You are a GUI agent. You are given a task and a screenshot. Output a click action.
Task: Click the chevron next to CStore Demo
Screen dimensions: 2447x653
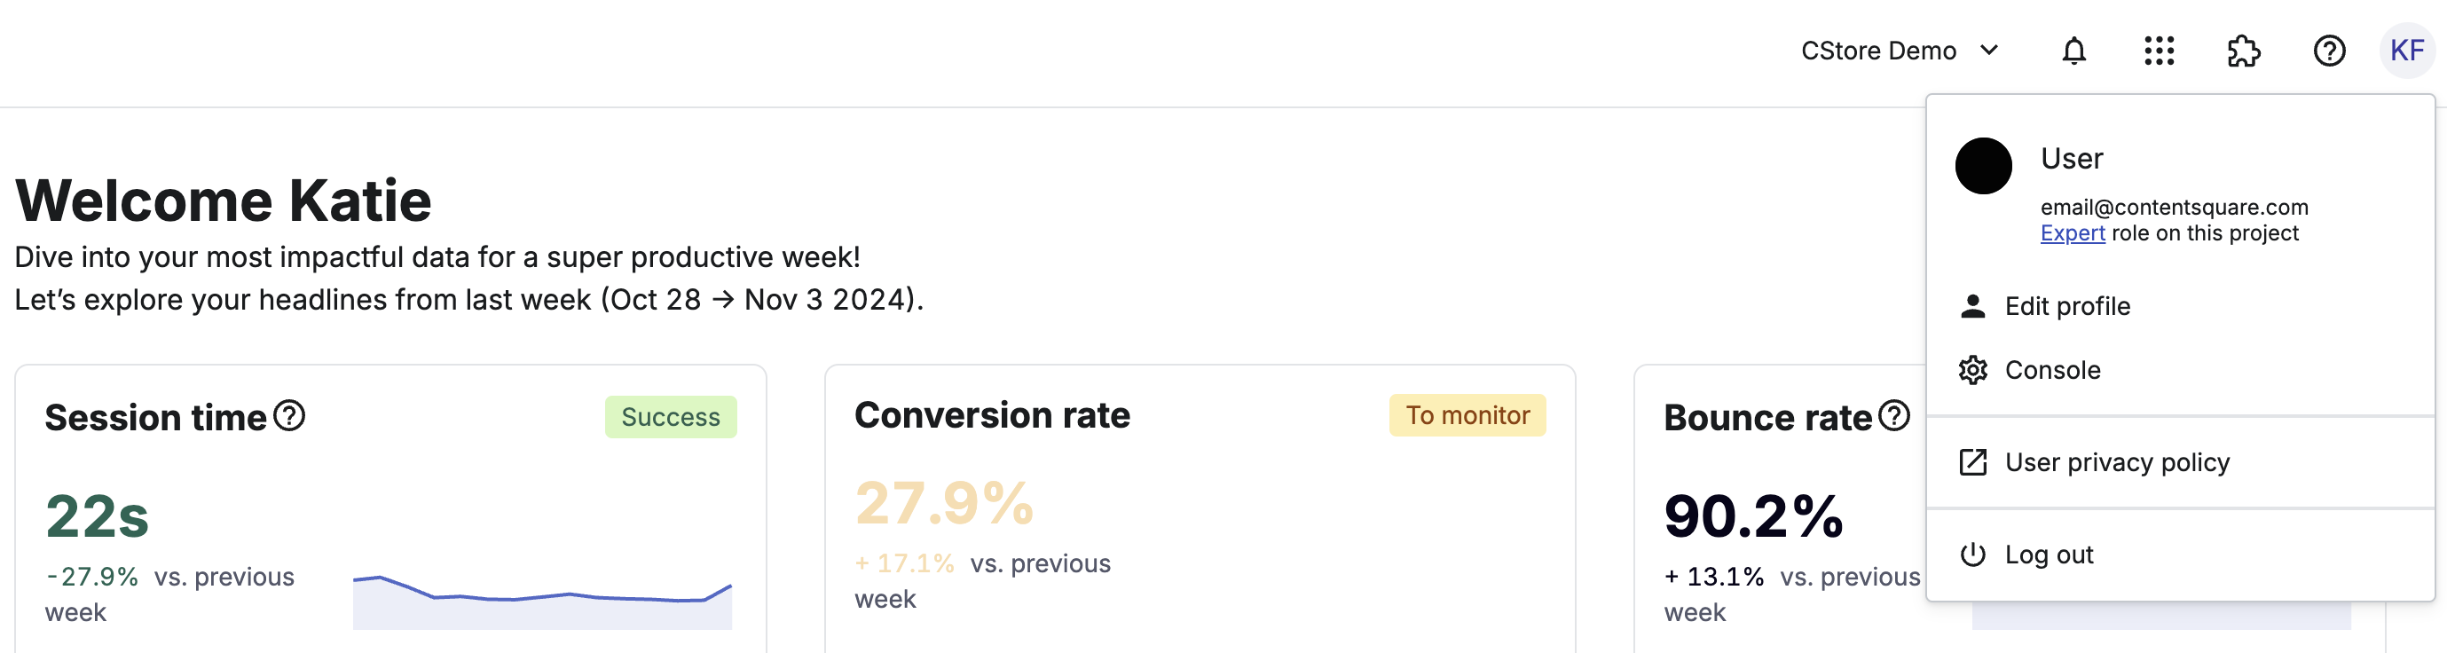point(1989,50)
